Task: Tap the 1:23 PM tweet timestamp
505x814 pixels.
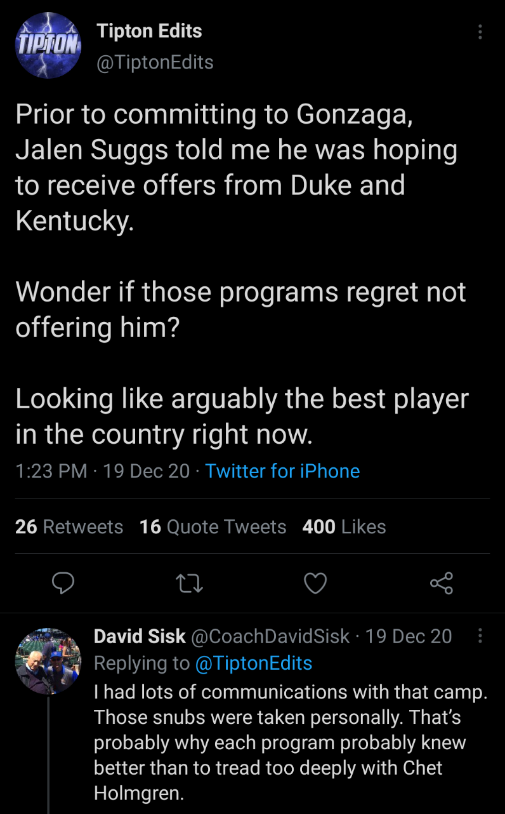Action: (x=51, y=471)
